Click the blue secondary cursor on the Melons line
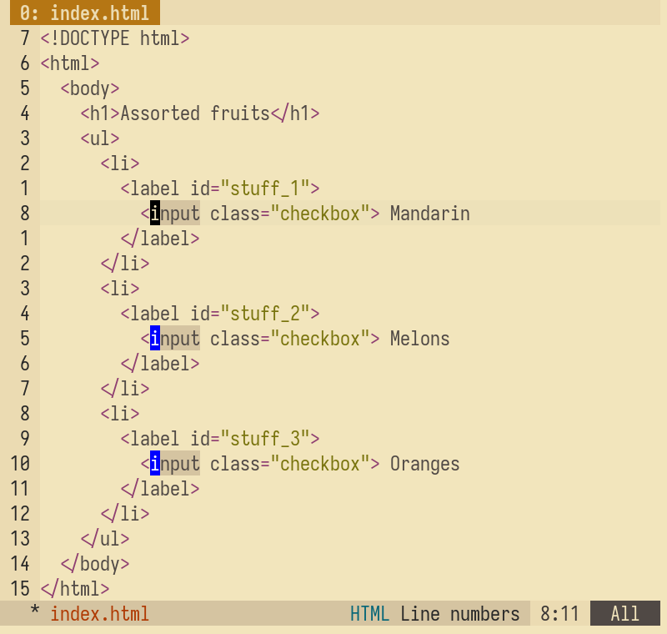 (x=155, y=339)
